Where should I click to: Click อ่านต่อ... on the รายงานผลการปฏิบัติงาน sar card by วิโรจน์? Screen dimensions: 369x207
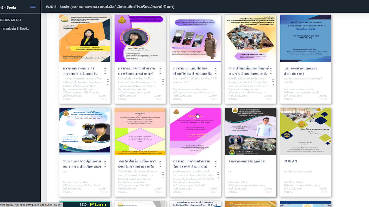coord(232,192)
